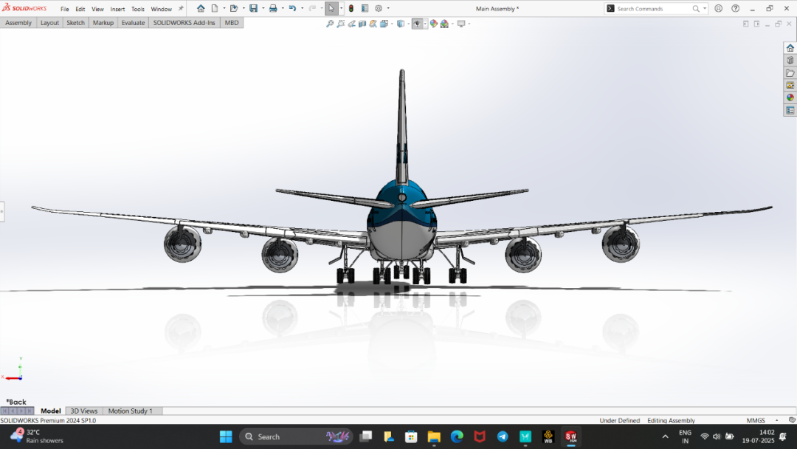Click the Home icon in the toolbar
The height and width of the screenshot is (449, 797).
(x=201, y=9)
